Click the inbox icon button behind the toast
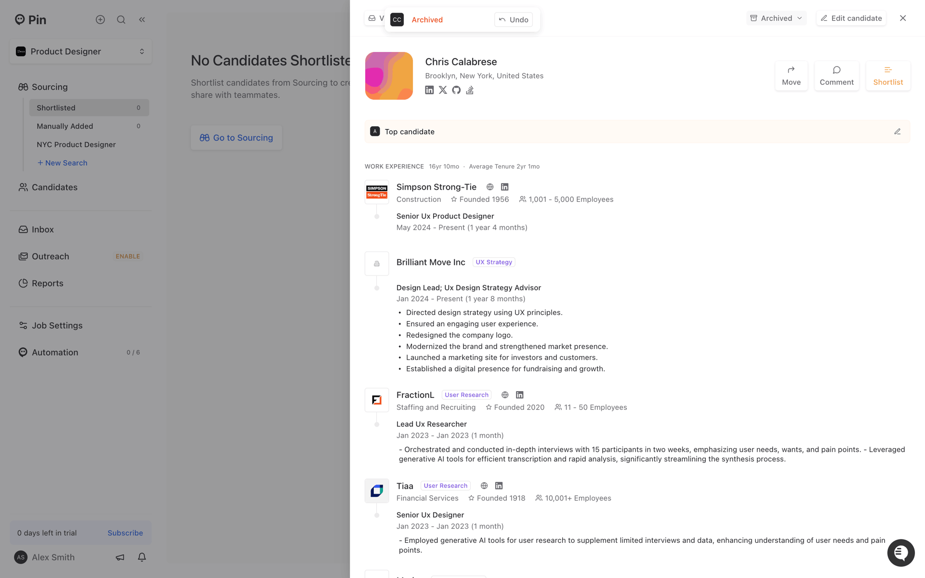The image size is (925, 578). coord(374,18)
